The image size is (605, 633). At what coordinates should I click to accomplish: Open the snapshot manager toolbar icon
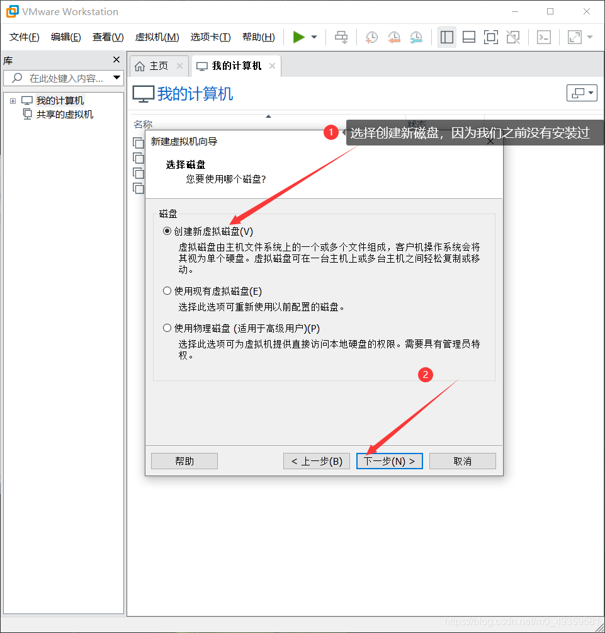click(x=416, y=37)
